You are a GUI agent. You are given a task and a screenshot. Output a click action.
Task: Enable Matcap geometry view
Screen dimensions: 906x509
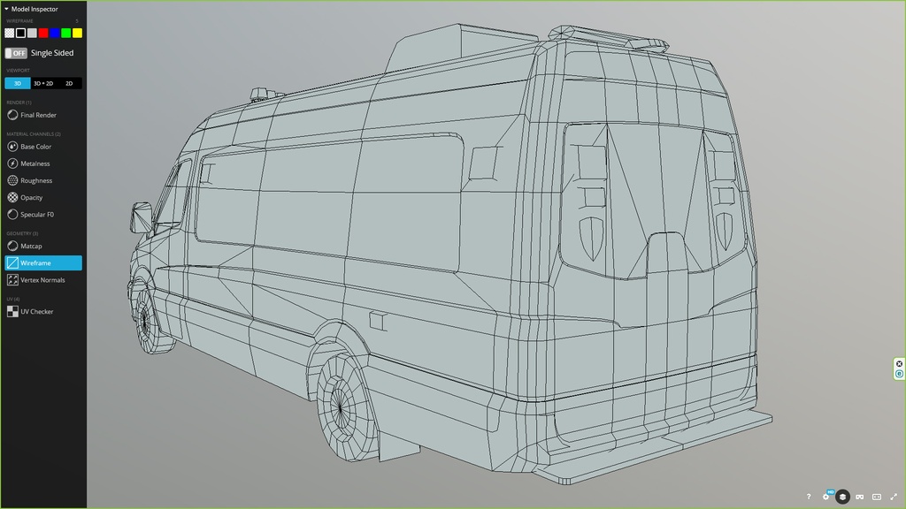click(x=31, y=246)
